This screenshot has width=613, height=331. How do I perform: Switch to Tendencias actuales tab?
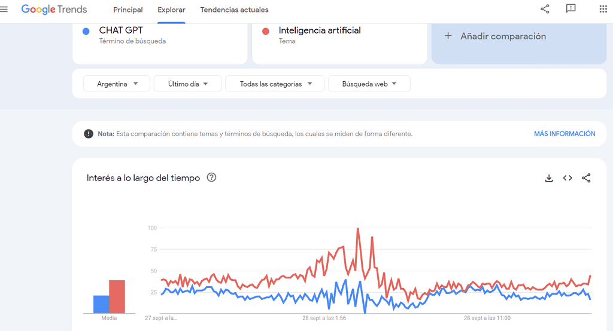coord(234,10)
